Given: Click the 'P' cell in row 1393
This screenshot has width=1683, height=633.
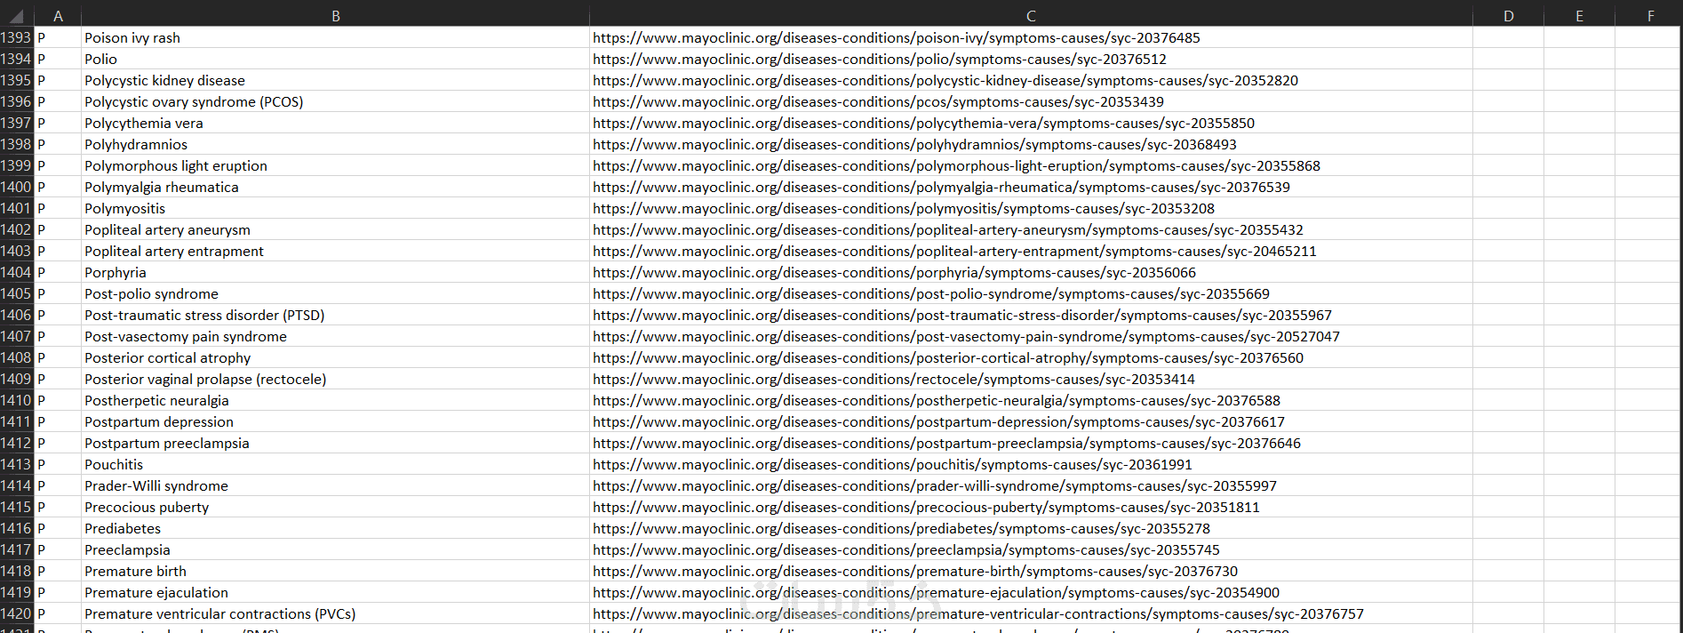Looking at the screenshot, I should (x=58, y=37).
